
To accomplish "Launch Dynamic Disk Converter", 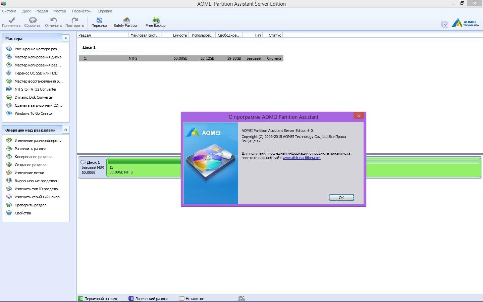I will (x=30, y=97).
